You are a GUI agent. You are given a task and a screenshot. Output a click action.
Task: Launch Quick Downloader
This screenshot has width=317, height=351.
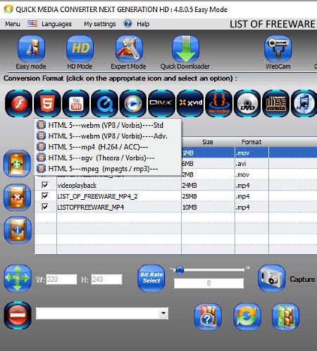[x=185, y=49]
